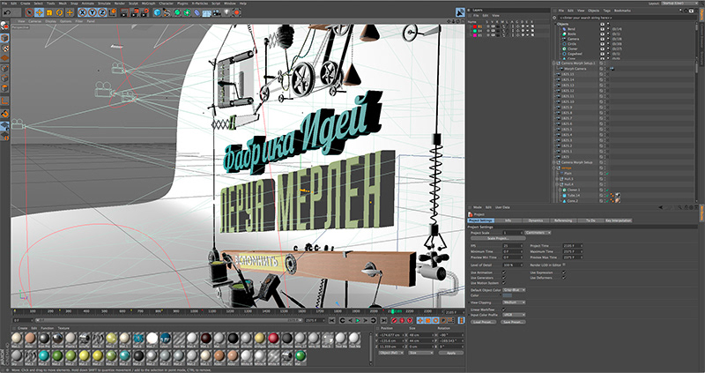The height and width of the screenshot is (373, 705).
Task: Toggle the Z-axis lock
Action: coord(102,12)
